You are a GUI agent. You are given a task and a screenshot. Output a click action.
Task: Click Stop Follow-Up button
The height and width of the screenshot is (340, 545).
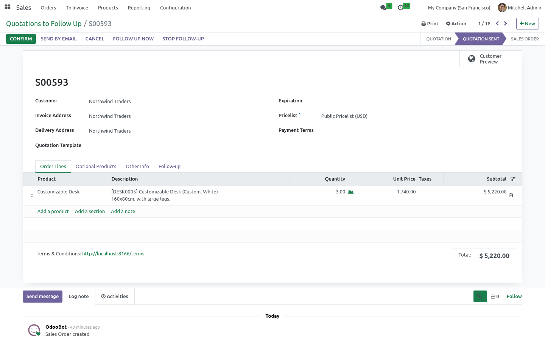point(183,39)
